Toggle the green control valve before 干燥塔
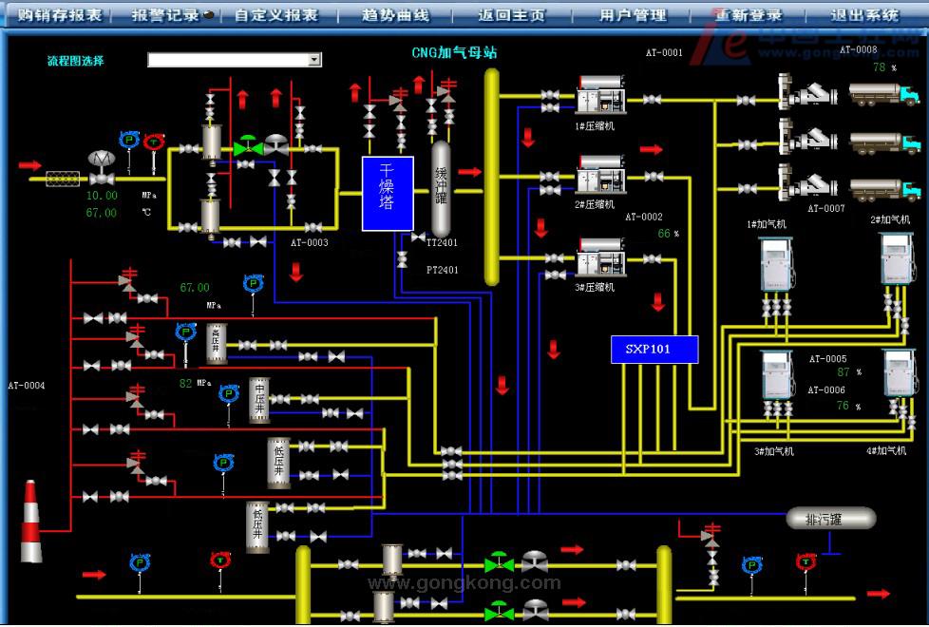929x627 pixels. point(247,146)
